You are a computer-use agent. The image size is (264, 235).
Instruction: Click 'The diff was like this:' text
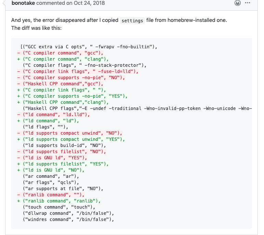coord(36,28)
